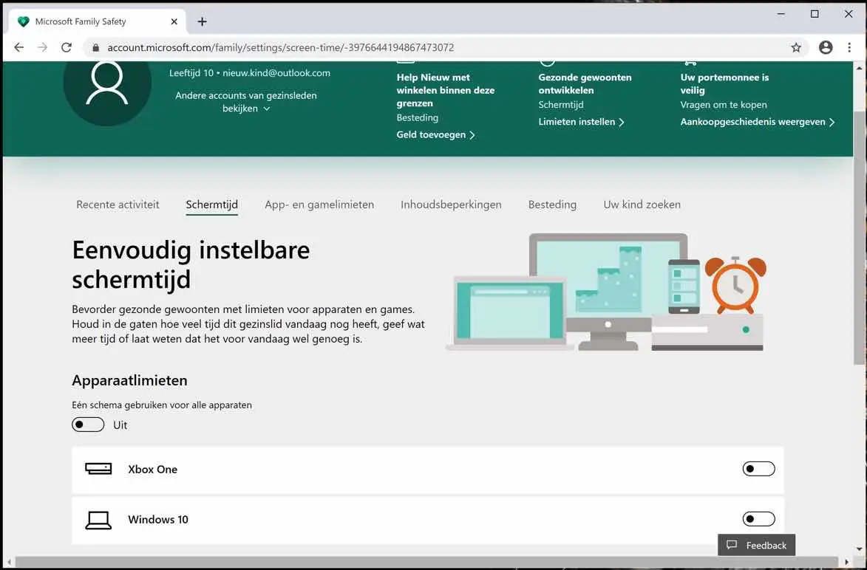Image resolution: width=867 pixels, height=570 pixels.
Task: Click the scrollbar up arrow
Action: point(859,69)
